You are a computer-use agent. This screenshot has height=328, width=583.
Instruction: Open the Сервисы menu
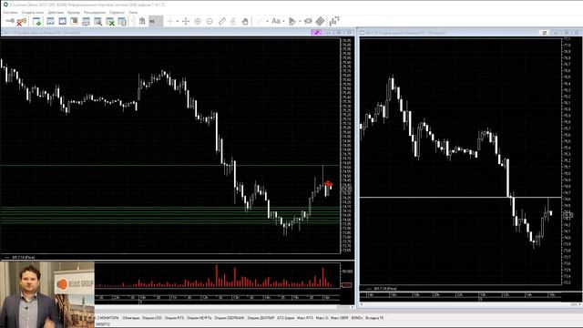click(118, 12)
